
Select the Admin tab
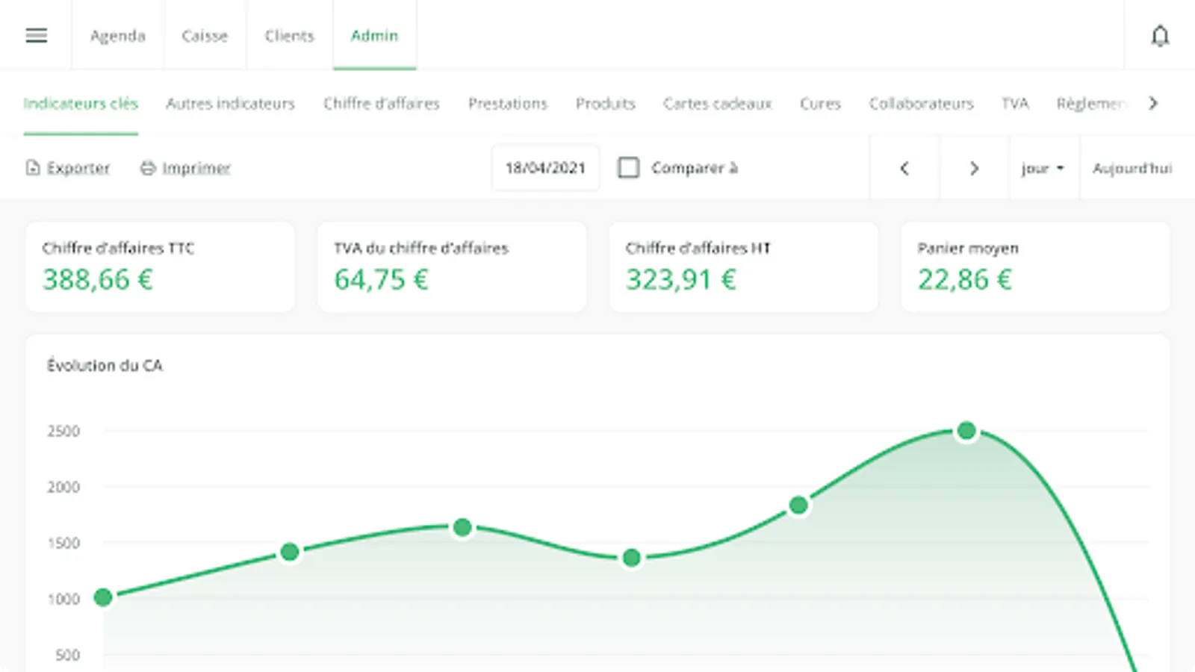click(375, 35)
